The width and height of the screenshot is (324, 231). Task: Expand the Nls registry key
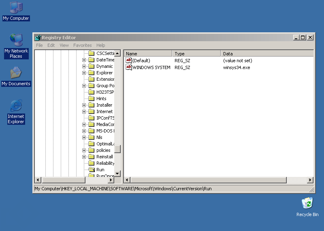pos(84,137)
